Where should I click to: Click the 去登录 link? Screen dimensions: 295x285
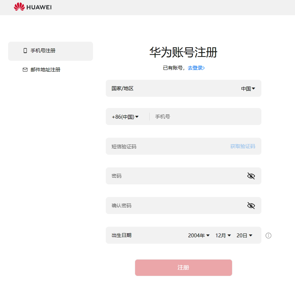[x=196, y=68]
